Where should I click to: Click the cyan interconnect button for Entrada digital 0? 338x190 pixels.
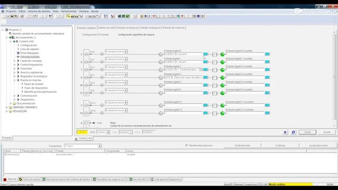(205, 54)
